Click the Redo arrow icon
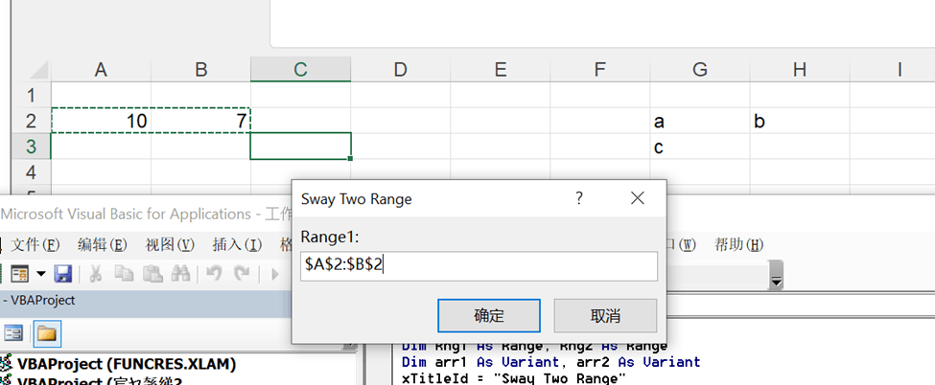The image size is (935, 385). click(x=242, y=274)
